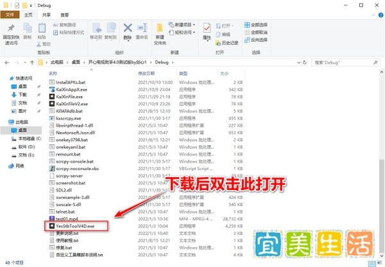
Task: Click the Copy to icon
Action: pyautogui.click(x=111, y=28)
